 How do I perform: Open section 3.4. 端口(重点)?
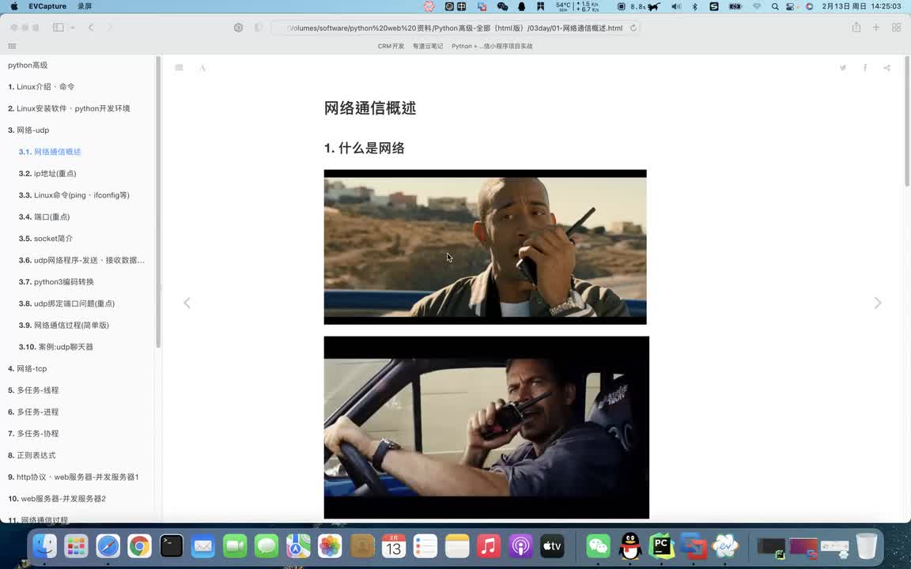(x=44, y=217)
